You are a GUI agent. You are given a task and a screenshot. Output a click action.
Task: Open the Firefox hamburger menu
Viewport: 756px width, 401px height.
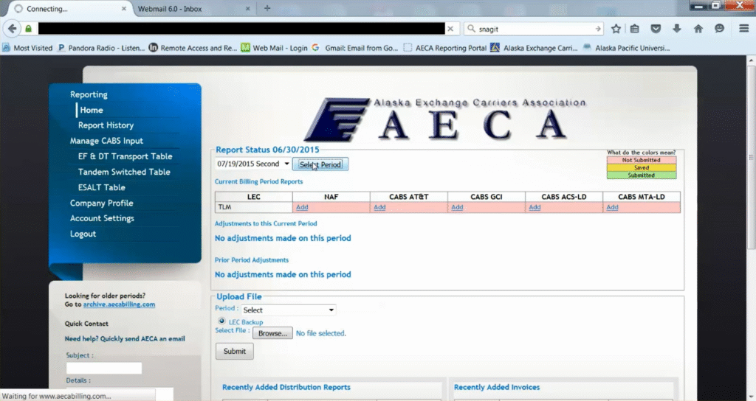[x=744, y=29]
